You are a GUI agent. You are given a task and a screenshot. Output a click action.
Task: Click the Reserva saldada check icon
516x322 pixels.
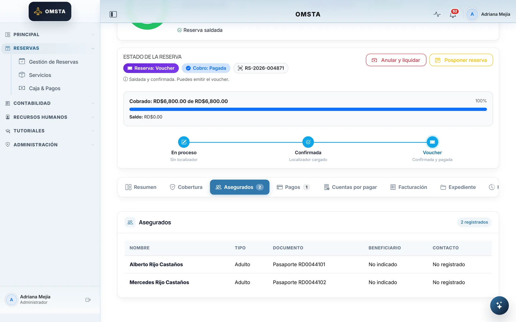[x=180, y=30]
